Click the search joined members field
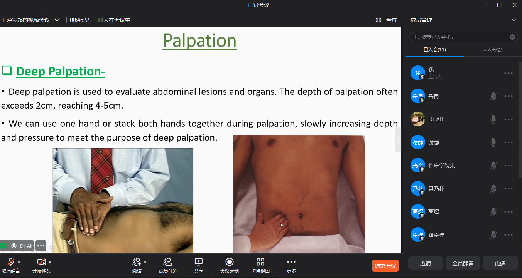The image size is (522, 278). tap(463, 37)
